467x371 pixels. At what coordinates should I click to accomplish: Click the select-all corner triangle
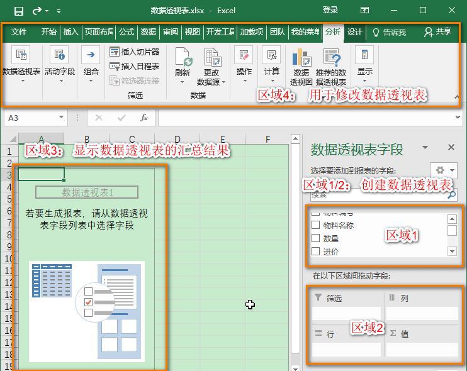point(13,139)
